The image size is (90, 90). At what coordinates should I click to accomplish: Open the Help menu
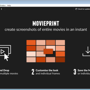click(x=9, y=5)
